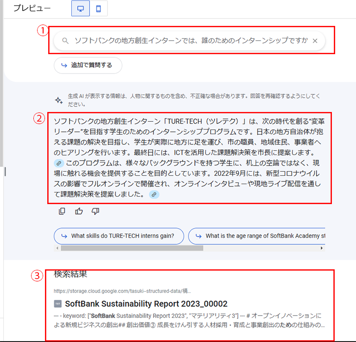Open SoftBank Sustainability Report 2023_00002 result
The width and height of the screenshot is (356, 342).
tap(146, 304)
